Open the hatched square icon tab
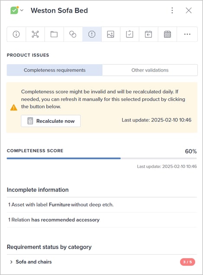Image resolution: width=203 pixels, height=275 pixels. pyautogui.click(x=168, y=34)
